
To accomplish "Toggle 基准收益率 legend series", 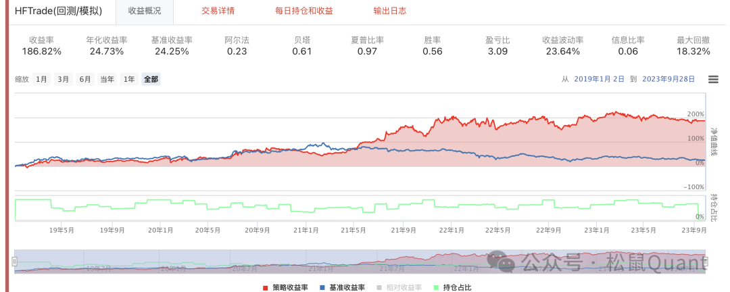I will pyautogui.click(x=343, y=287).
